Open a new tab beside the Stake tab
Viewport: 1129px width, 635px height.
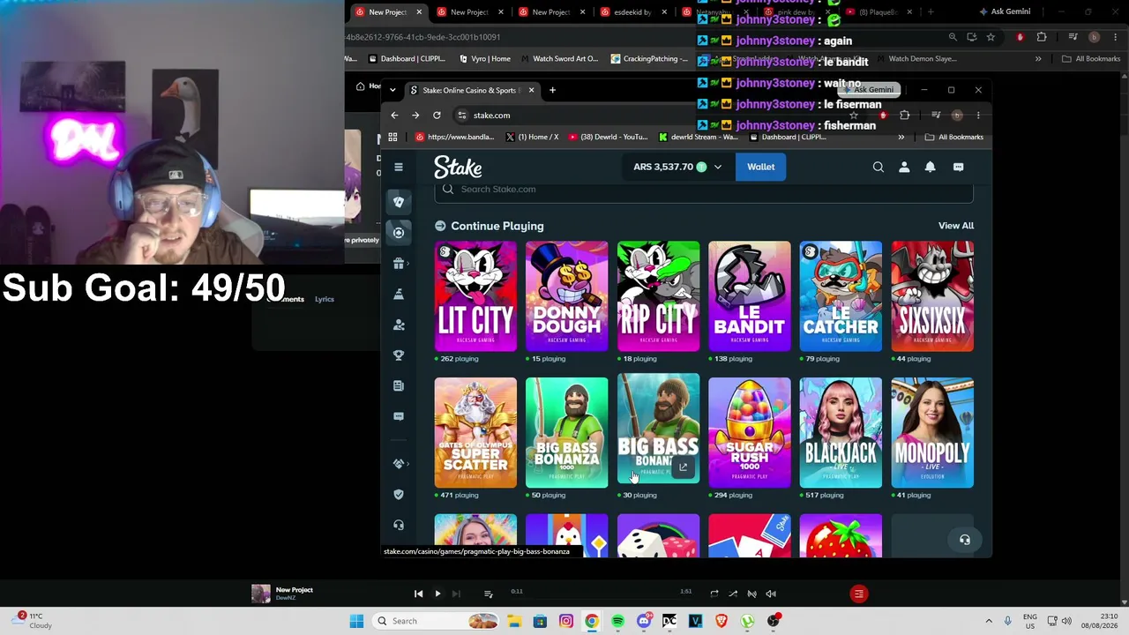point(552,90)
